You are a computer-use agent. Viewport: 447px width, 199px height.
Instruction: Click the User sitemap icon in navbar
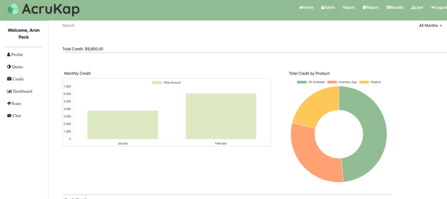[413, 7]
